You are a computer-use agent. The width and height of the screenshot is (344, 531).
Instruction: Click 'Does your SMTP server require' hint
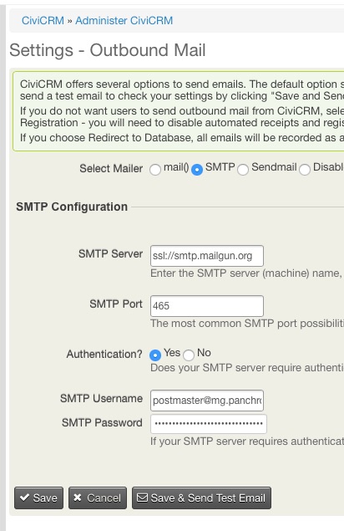(247, 368)
